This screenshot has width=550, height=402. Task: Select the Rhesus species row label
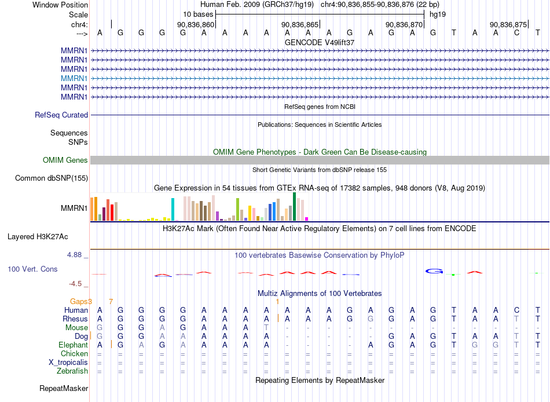point(75,319)
